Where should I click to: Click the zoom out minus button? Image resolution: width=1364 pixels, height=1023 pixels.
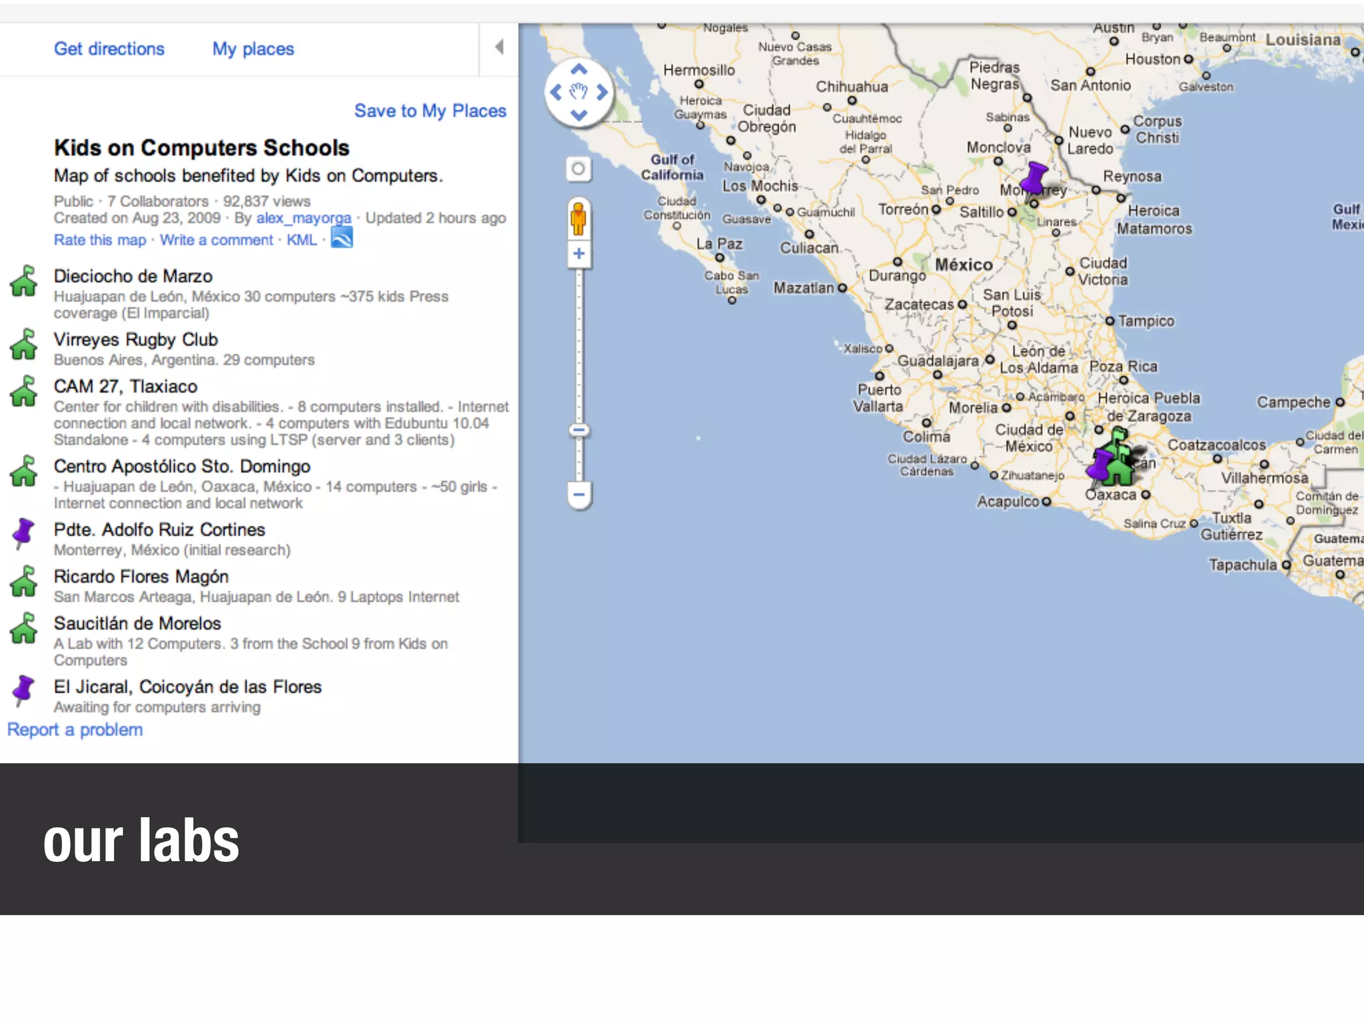click(579, 495)
